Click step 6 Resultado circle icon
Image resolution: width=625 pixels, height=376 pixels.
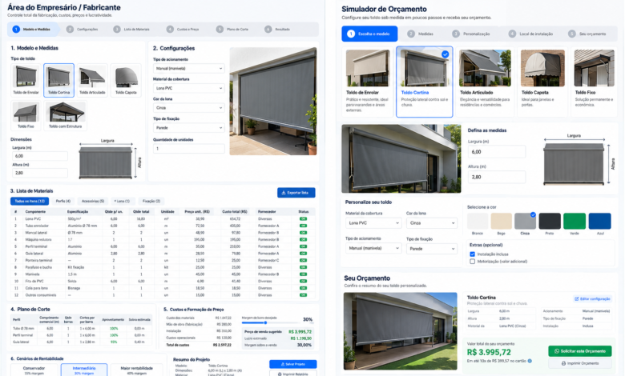[x=268, y=30]
